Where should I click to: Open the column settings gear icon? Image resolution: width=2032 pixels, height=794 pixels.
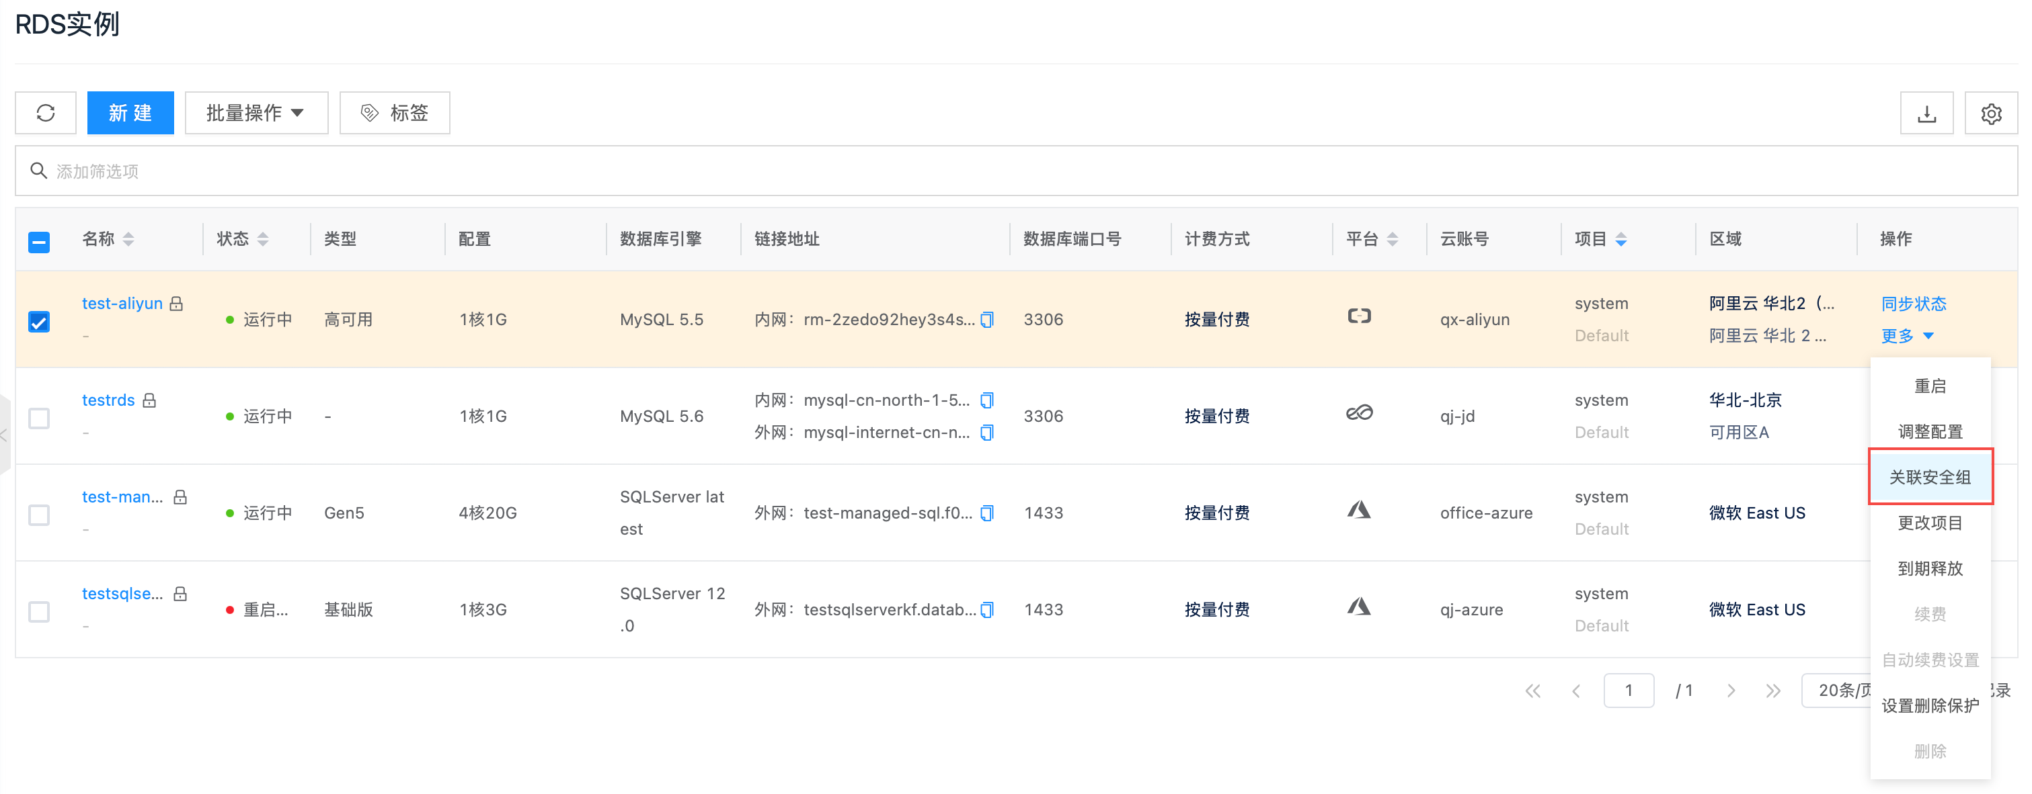[1991, 114]
